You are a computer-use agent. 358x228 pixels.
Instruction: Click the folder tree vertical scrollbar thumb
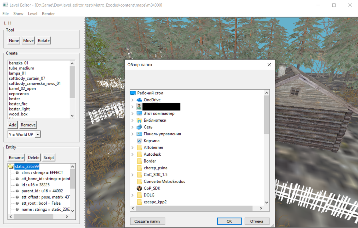tap(267, 115)
